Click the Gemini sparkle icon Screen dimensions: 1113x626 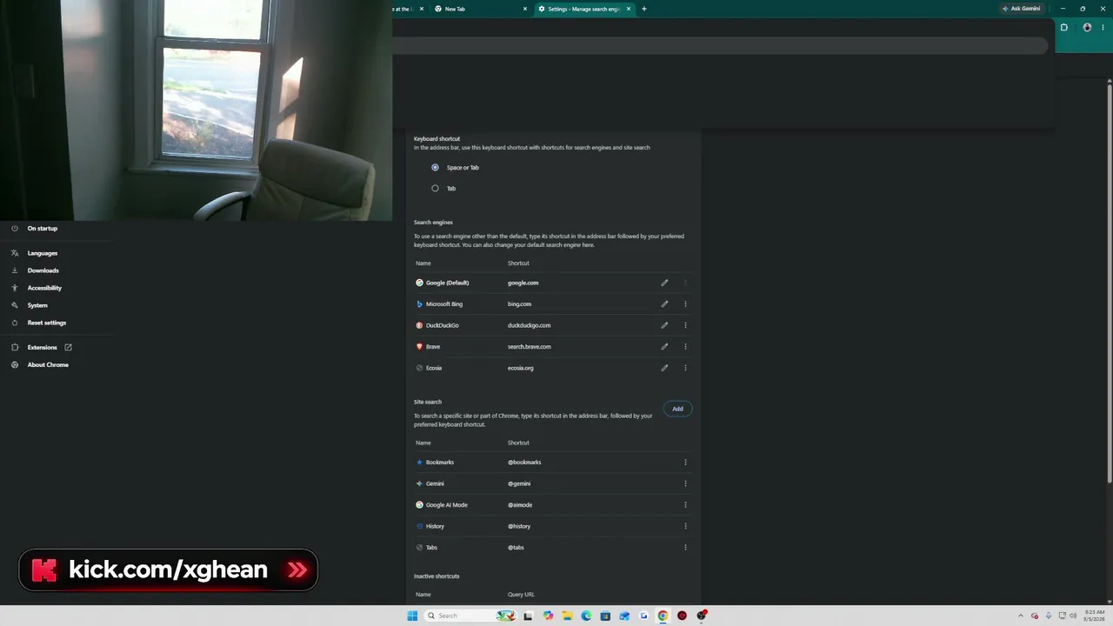419,483
